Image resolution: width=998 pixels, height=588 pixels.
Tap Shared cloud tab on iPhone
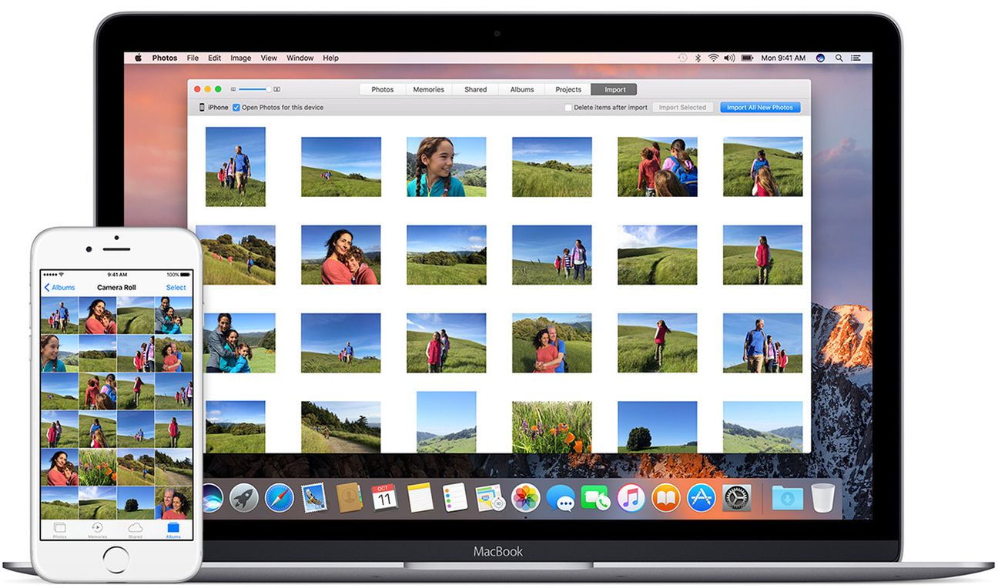click(136, 530)
